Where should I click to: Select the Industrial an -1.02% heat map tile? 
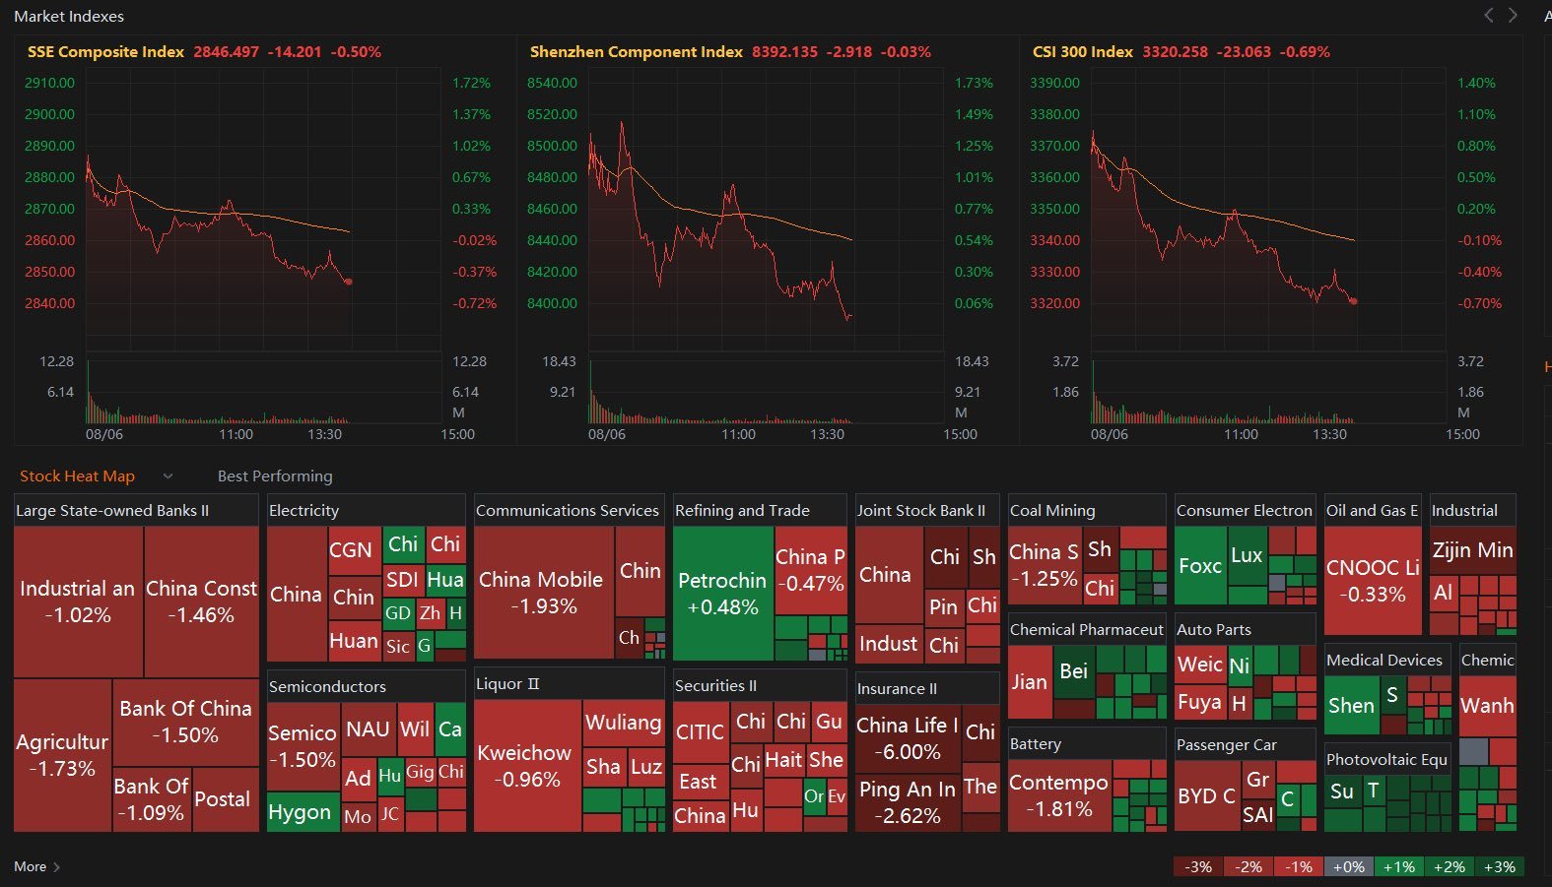(x=78, y=602)
